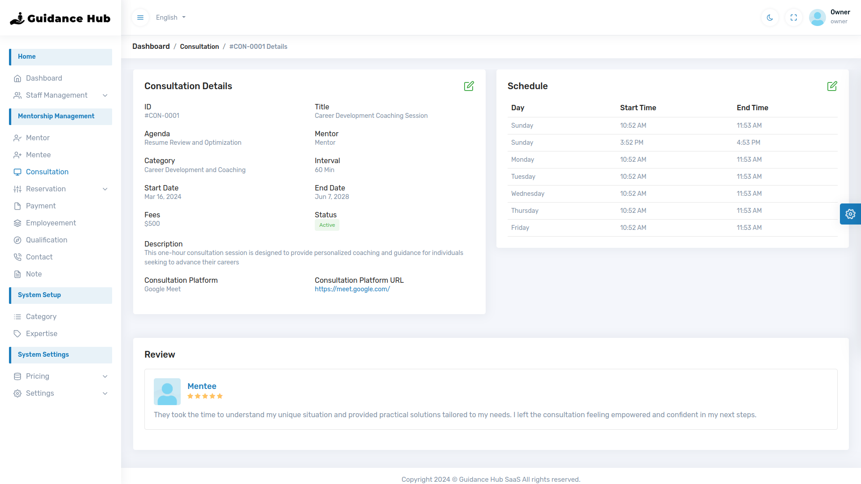Click the fifth star in Mentee review

(x=220, y=396)
